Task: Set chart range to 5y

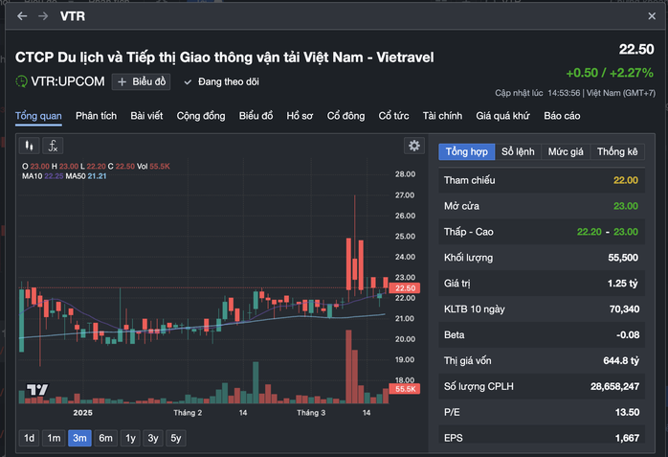Action: point(176,438)
